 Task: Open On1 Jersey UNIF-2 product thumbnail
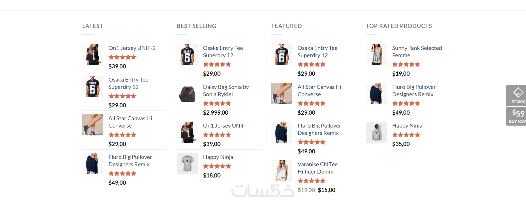click(x=92, y=54)
